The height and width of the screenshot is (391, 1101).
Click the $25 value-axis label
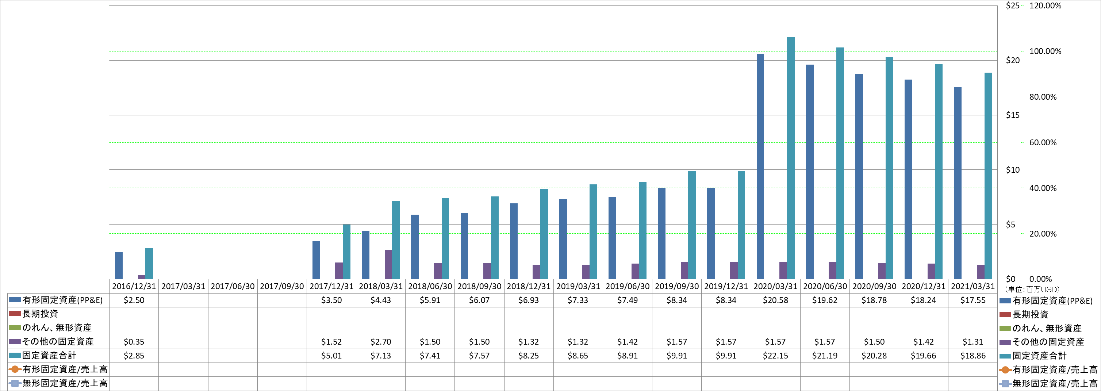pyautogui.click(x=1013, y=5)
